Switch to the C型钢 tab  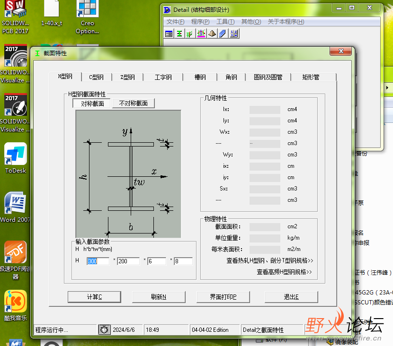[97, 77]
